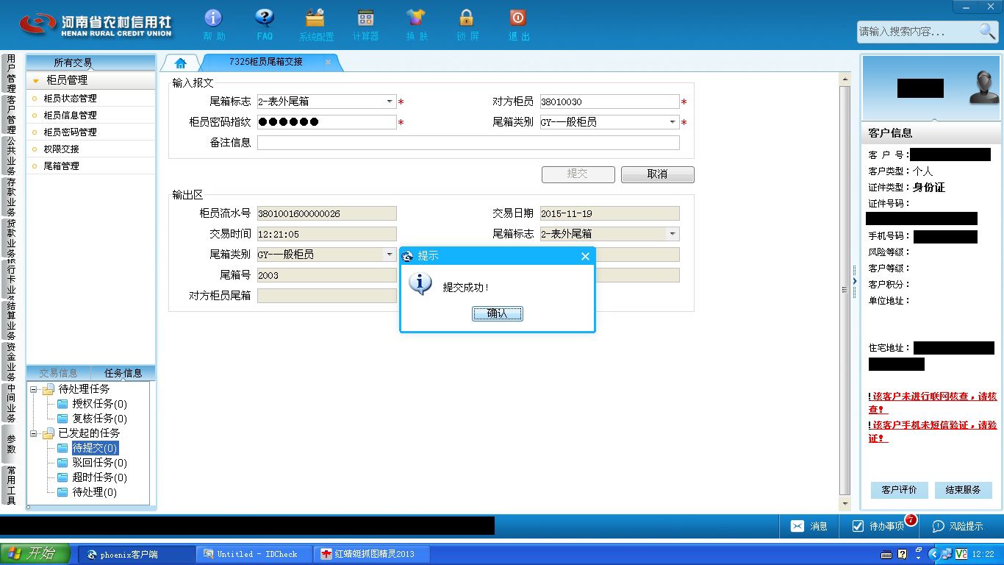The image size is (1004, 565).
Task: Open the 消息 messages envelope icon
Action: point(797,526)
